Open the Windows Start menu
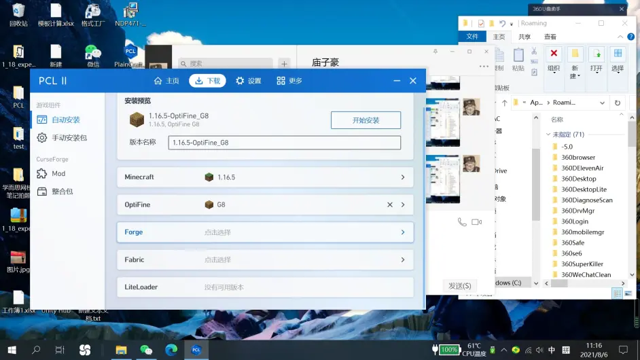Screen dimensions: 640x360 (x=12, y=350)
